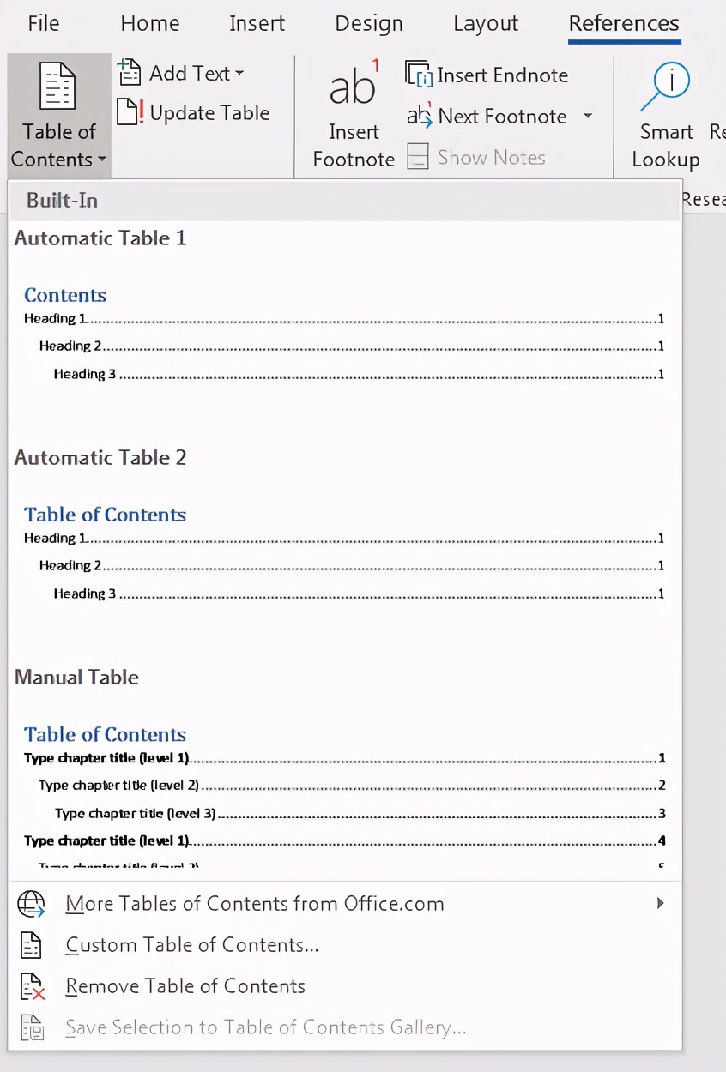Open More Tables of Contents from Office.com
Screen dimensions: 726x1072
click(x=254, y=904)
